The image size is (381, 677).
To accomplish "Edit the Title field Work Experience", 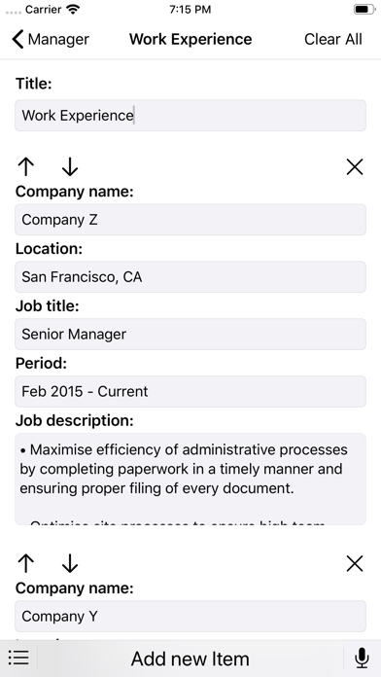I will click(190, 116).
